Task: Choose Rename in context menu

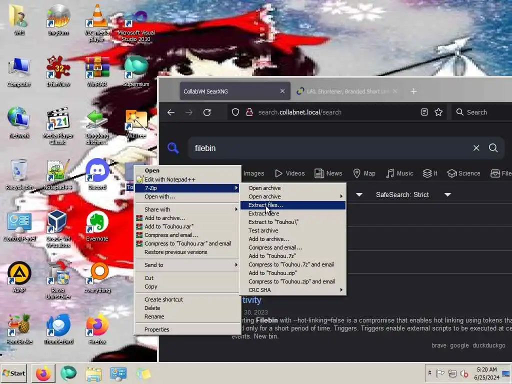Action: pos(187,316)
